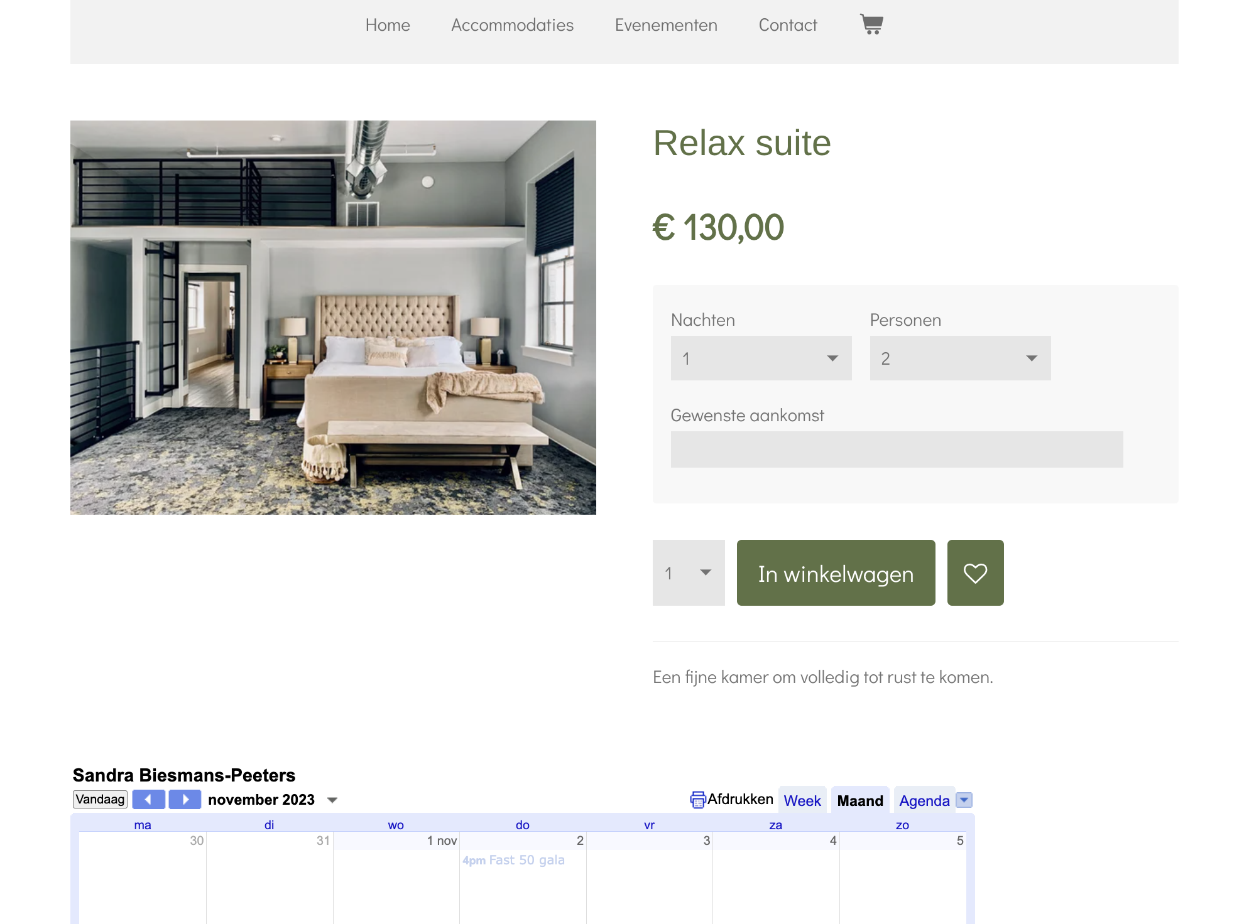This screenshot has height=924, width=1249.
Task: Add to wishlist with heart icon
Action: click(975, 572)
